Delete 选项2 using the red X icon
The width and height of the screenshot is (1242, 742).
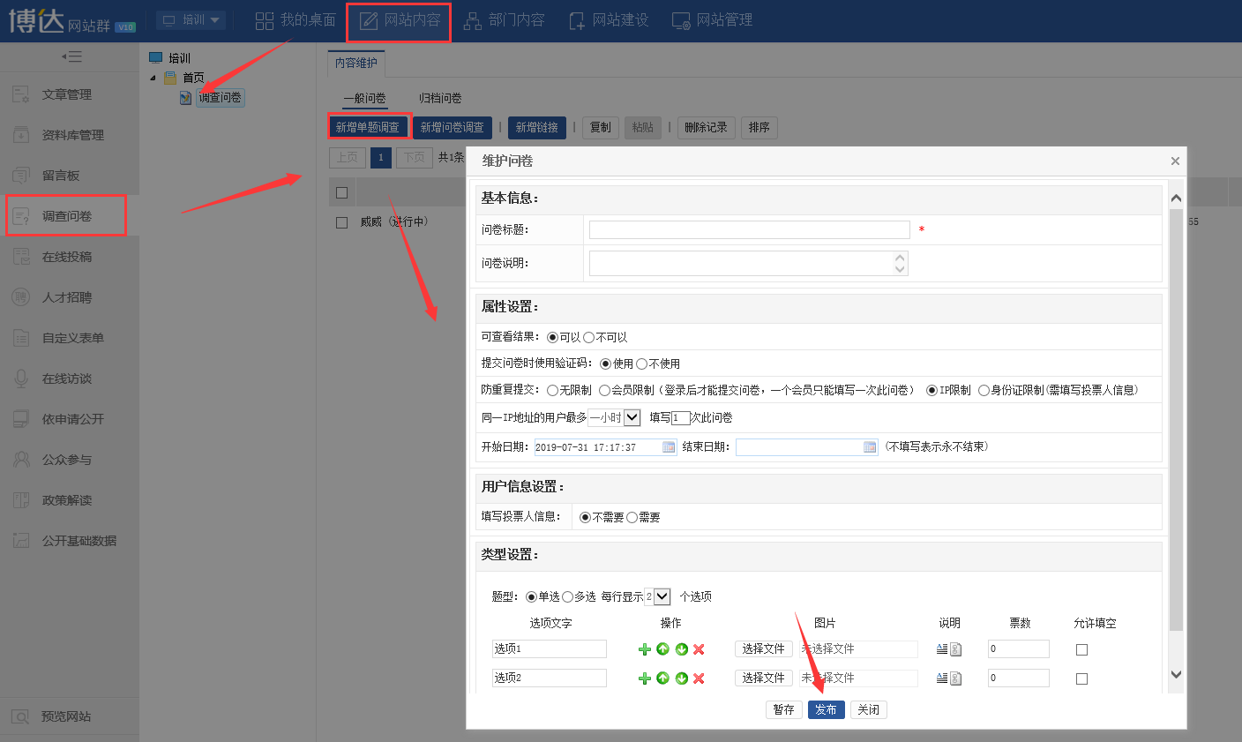(x=699, y=678)
